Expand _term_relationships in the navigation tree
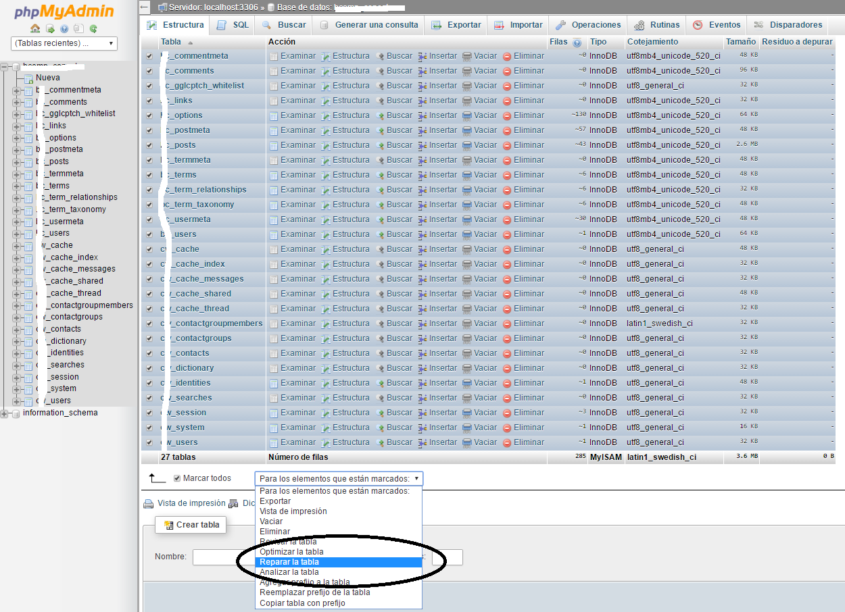Viewport: 845px width, 612px height. pyautogui.click(x=16, y=197)
